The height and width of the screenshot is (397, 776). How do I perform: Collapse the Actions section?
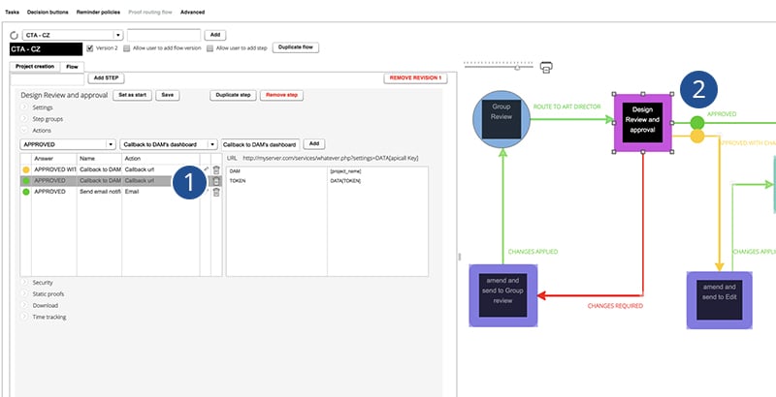(x=24, y=131)
